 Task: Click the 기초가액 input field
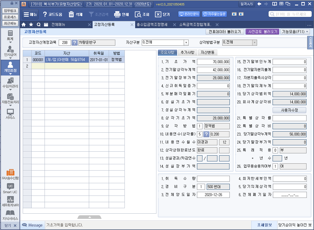[213, 62]
